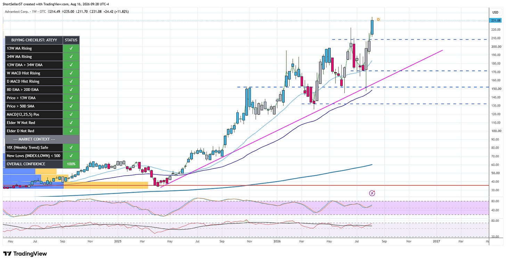Select the MACD(12,25,5) Pos label
The image size is (506, 262).
(x=23, y=115)
